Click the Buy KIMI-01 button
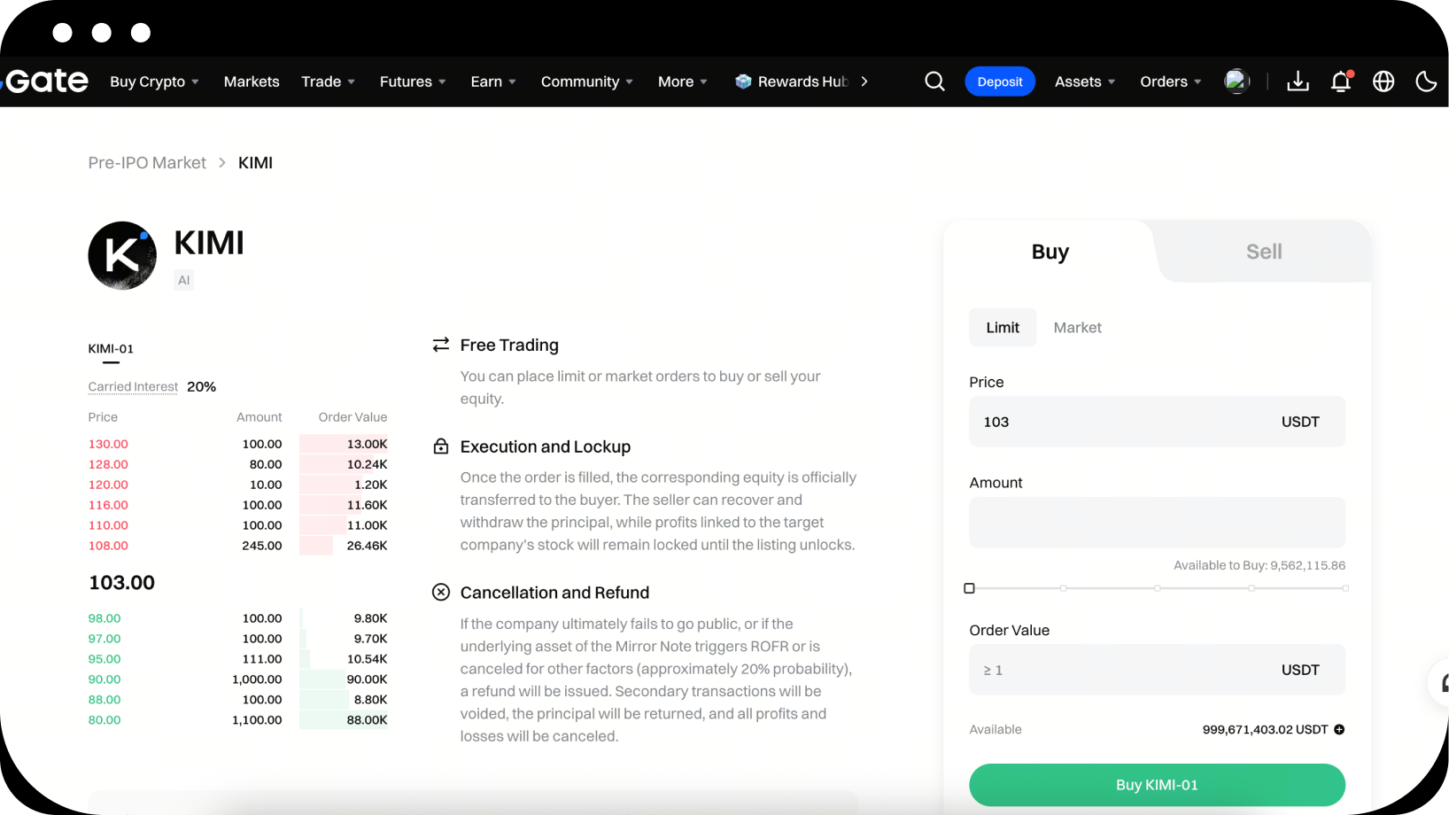 [1158, 785]
